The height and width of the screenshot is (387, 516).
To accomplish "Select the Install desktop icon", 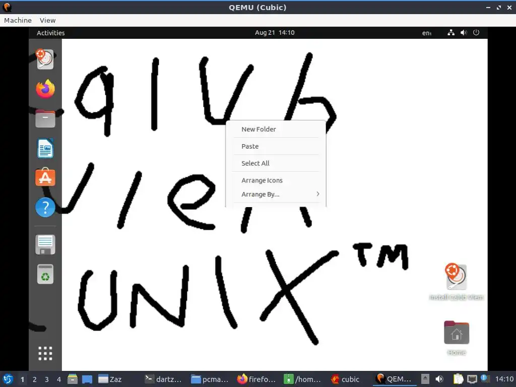I will 456,282.
